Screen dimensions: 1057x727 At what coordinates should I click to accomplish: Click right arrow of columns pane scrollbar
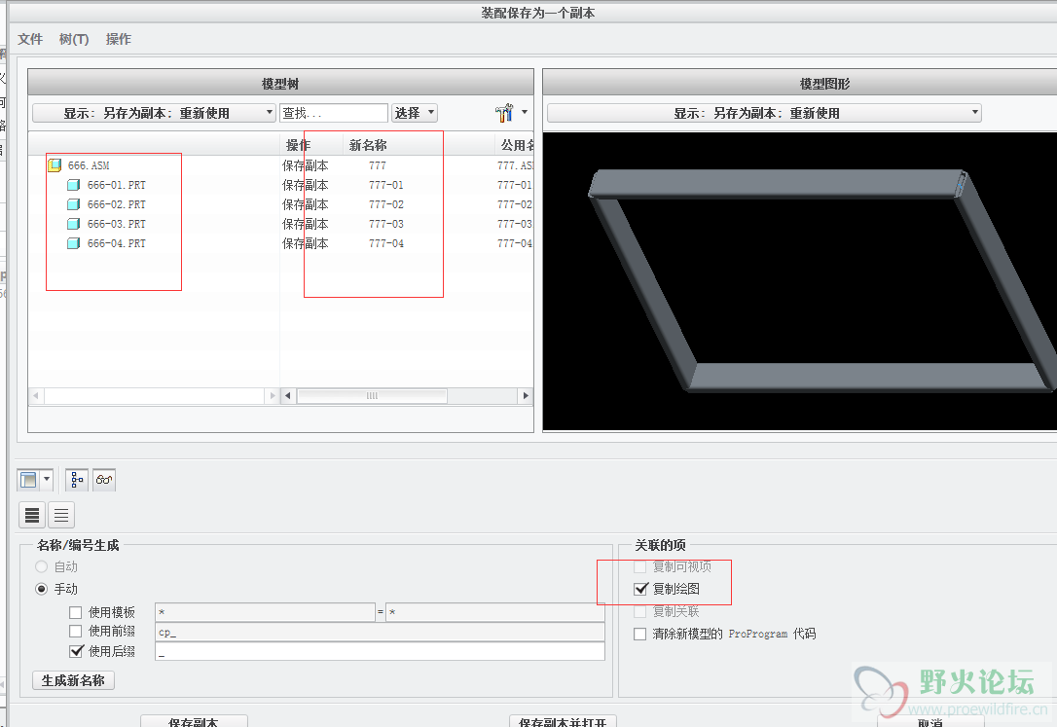pos(526,395)
